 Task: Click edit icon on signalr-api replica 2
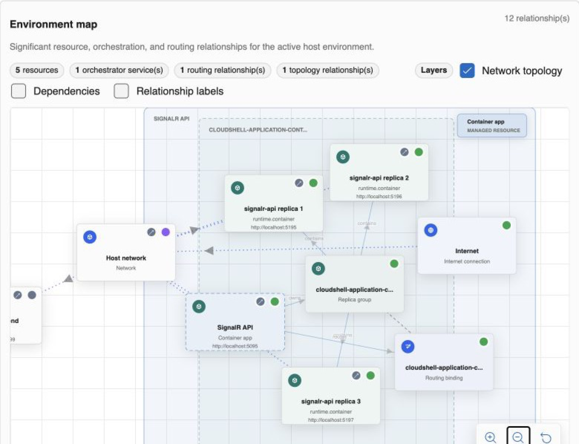(x=405, y=152)
